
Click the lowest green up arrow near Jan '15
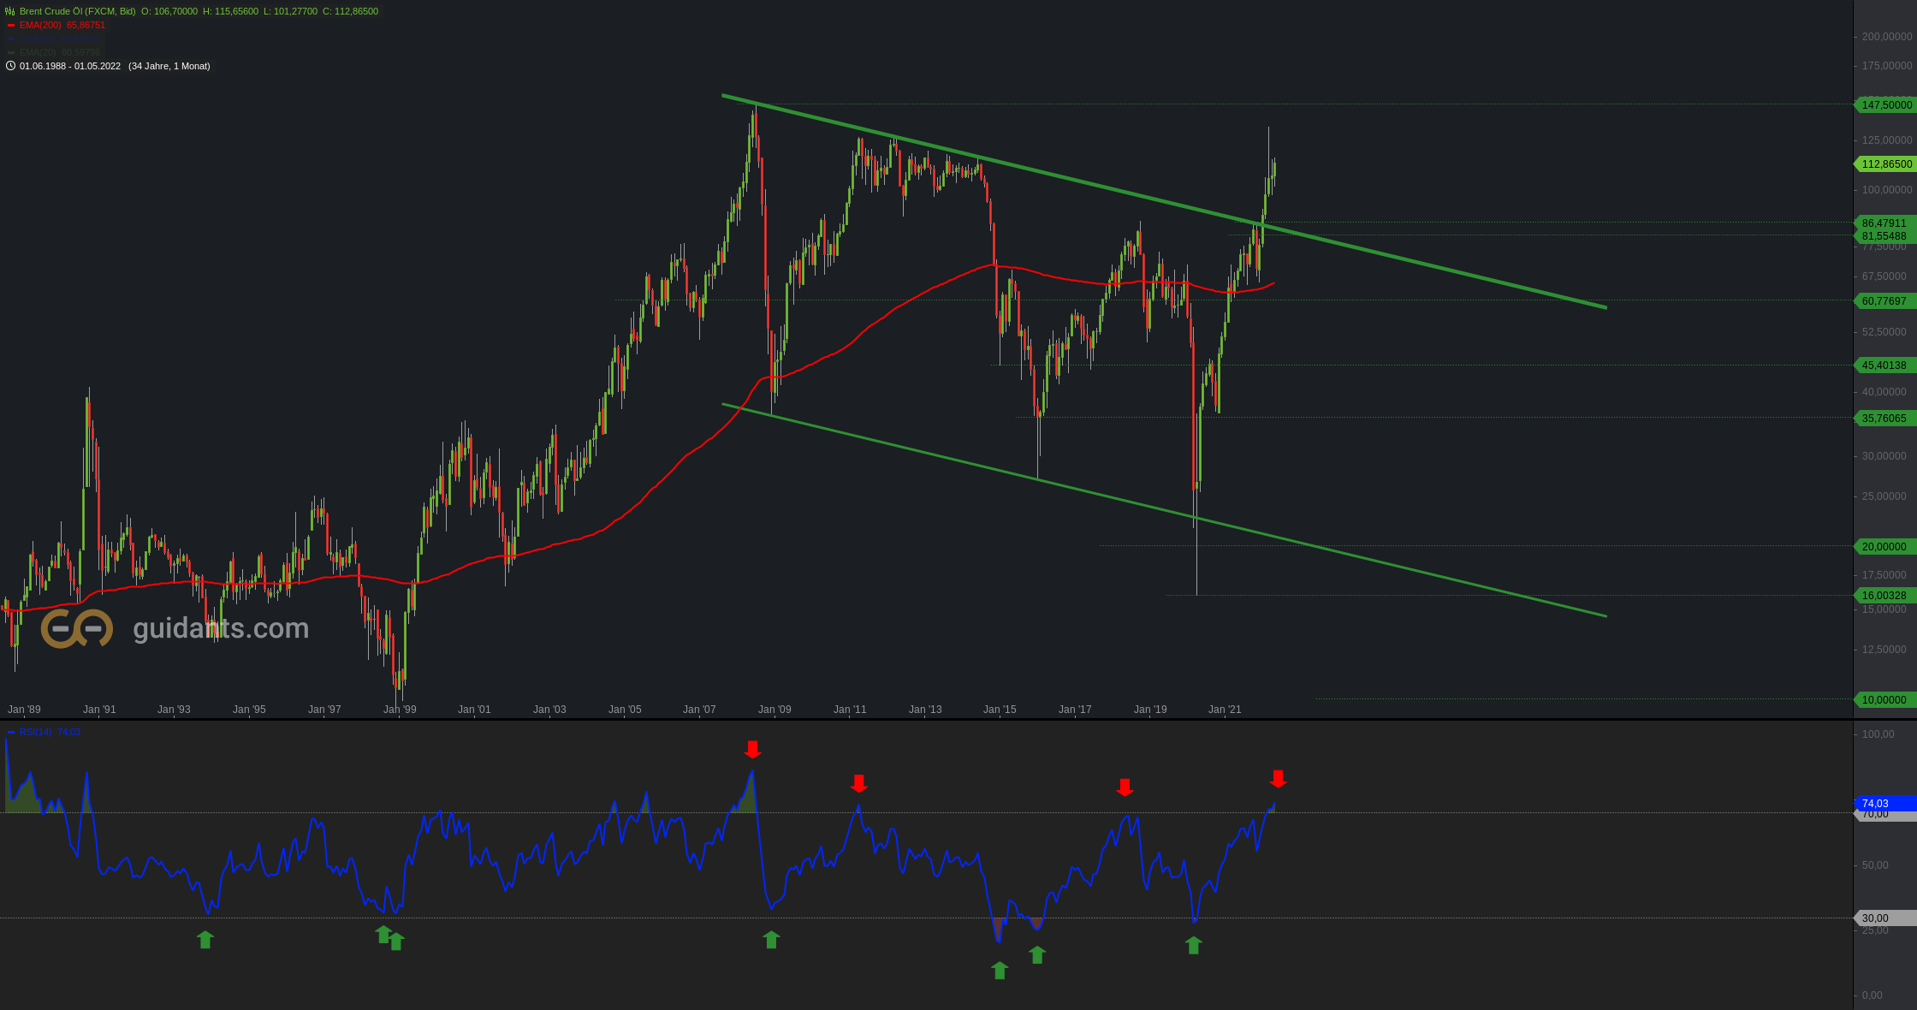[1000, 970]
